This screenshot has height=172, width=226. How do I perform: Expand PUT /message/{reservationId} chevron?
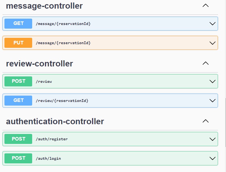(212, 43)
